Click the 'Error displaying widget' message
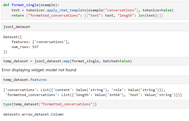Viewport: 189px width, 121px height. [39, 70]
